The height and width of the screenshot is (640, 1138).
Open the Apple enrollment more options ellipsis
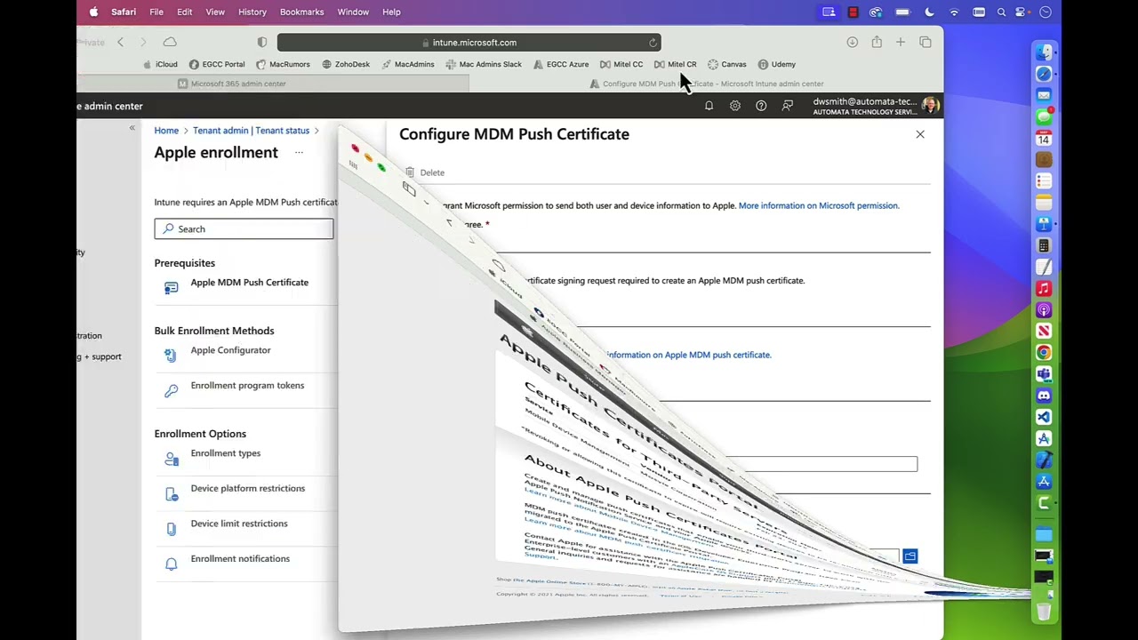click(x=299, y=153)
